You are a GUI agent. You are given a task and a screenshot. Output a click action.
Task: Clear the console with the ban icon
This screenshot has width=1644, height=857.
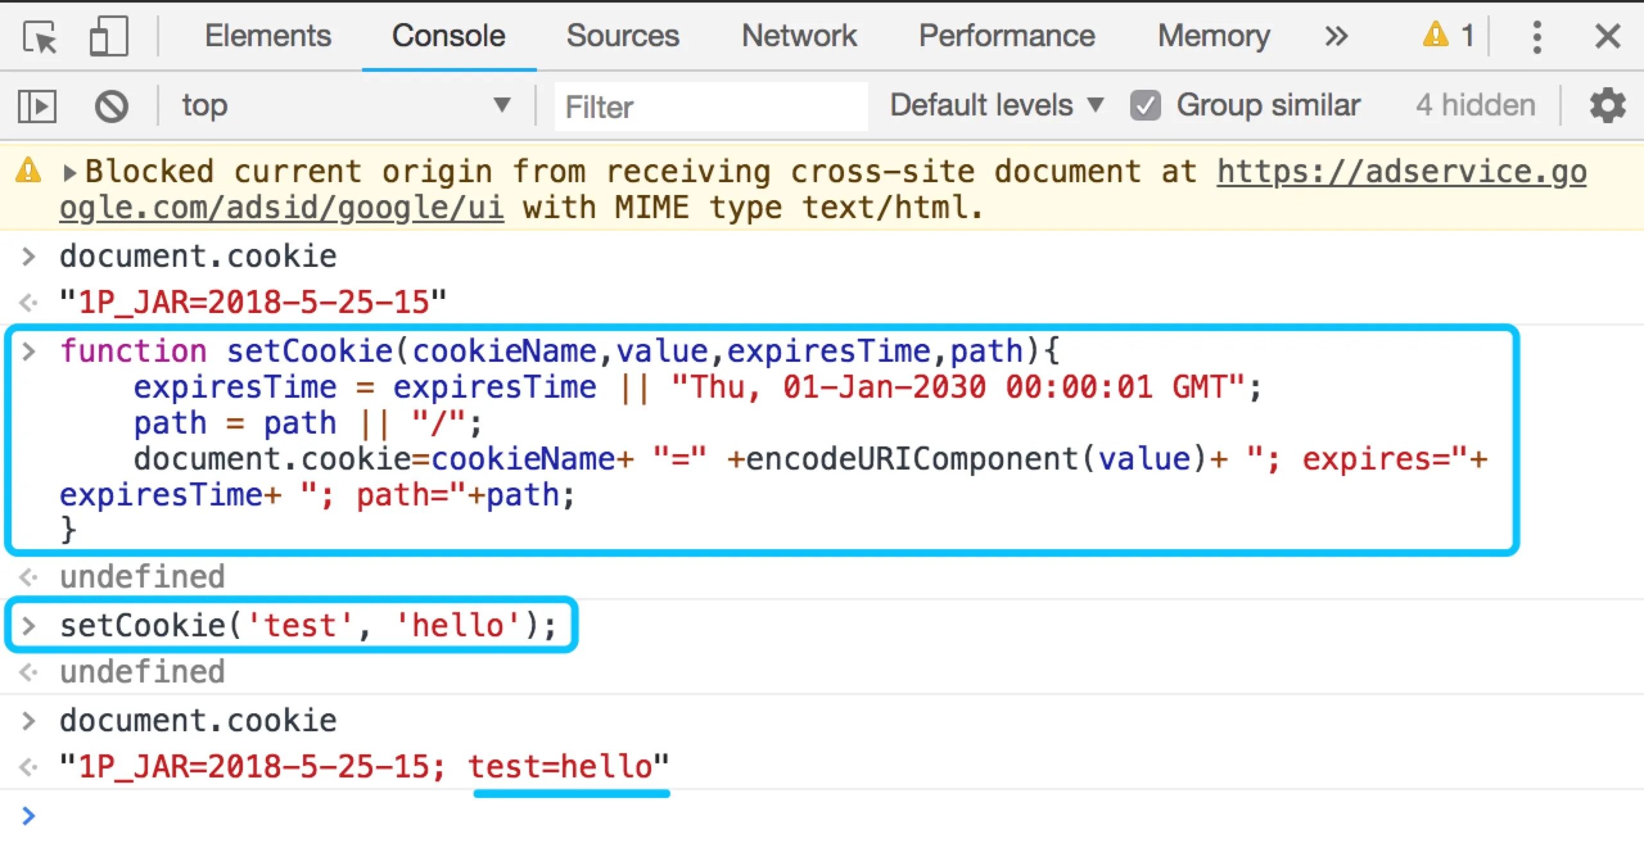coord(111,106)
